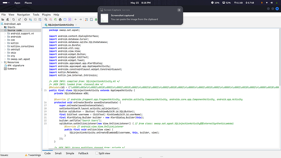Image resolution: width=281 pixels, height=158 pixels.
Task: Open Class search (red magnifier) icon
Action: (51, 20)
